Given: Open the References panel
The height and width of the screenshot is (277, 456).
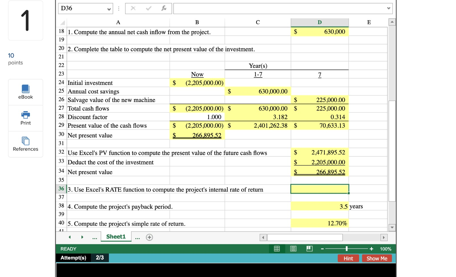Looking at the screenshot, I should [x=25, y=144].
